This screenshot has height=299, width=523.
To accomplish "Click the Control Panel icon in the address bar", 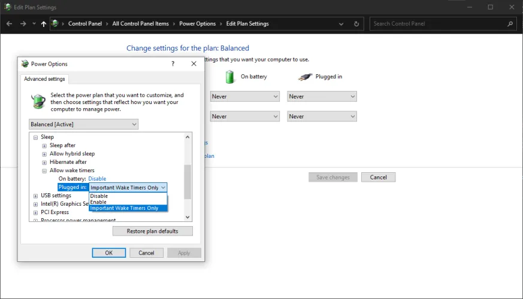I will (55, 24).
